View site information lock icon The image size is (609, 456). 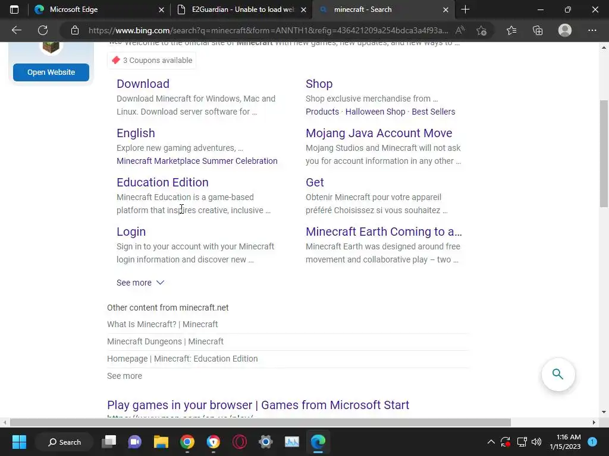75,30
